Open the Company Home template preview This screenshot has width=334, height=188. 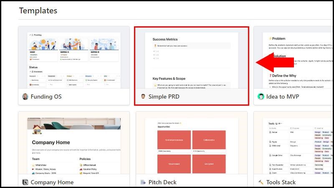(74, 143)
